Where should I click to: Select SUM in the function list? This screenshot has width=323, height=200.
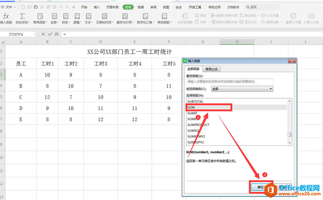click(x=237, y=107)
